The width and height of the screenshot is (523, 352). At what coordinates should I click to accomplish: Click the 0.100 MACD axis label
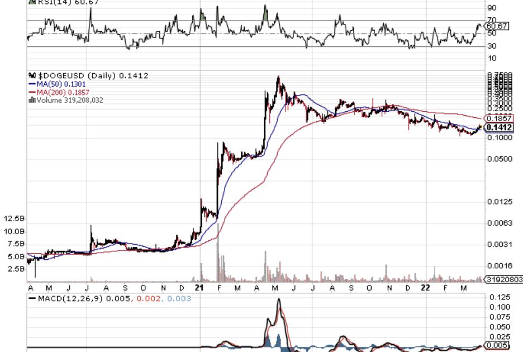coord(500,307)
